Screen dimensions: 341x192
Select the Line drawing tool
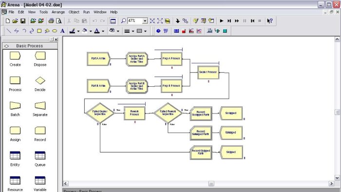[9, 31]
